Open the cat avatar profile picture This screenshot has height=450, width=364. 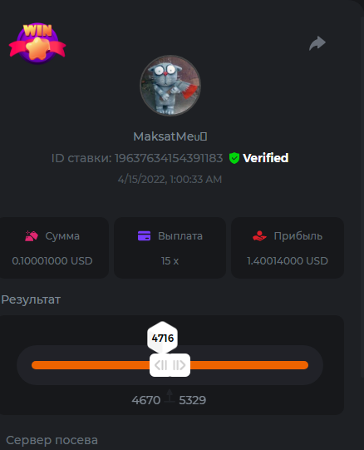[x=170, y=86]
